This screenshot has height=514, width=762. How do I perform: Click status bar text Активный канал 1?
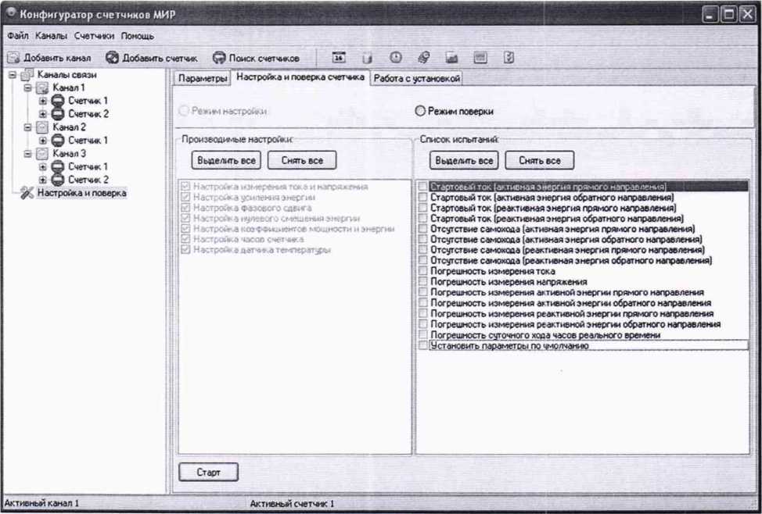point(41,504)
